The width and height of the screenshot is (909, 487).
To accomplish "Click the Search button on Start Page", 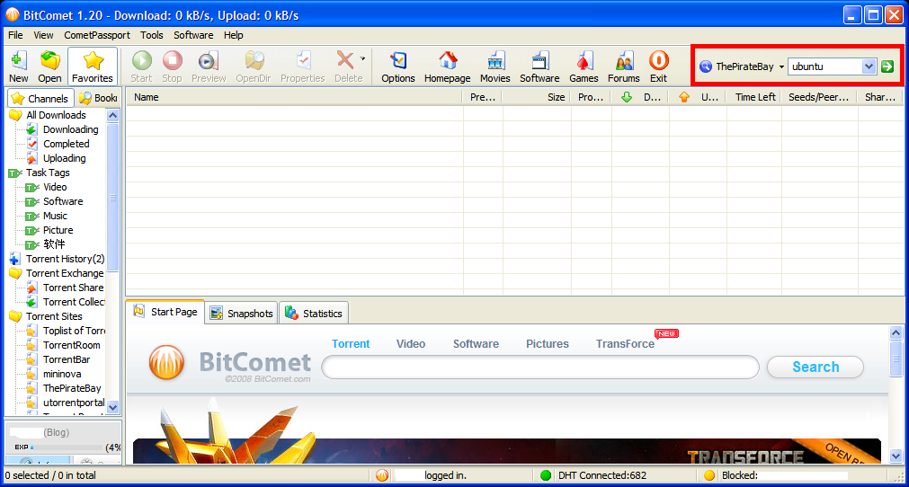I will pyautogui.click(x=815, y=367).
